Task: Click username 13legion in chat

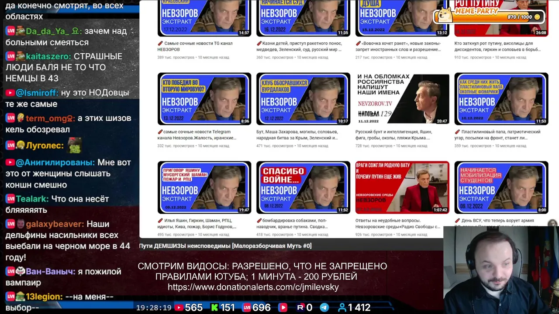Action: [44, 297]
